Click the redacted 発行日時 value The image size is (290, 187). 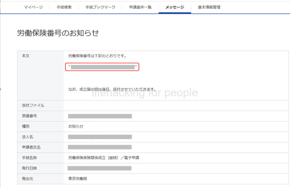click(x=100, y=168)
